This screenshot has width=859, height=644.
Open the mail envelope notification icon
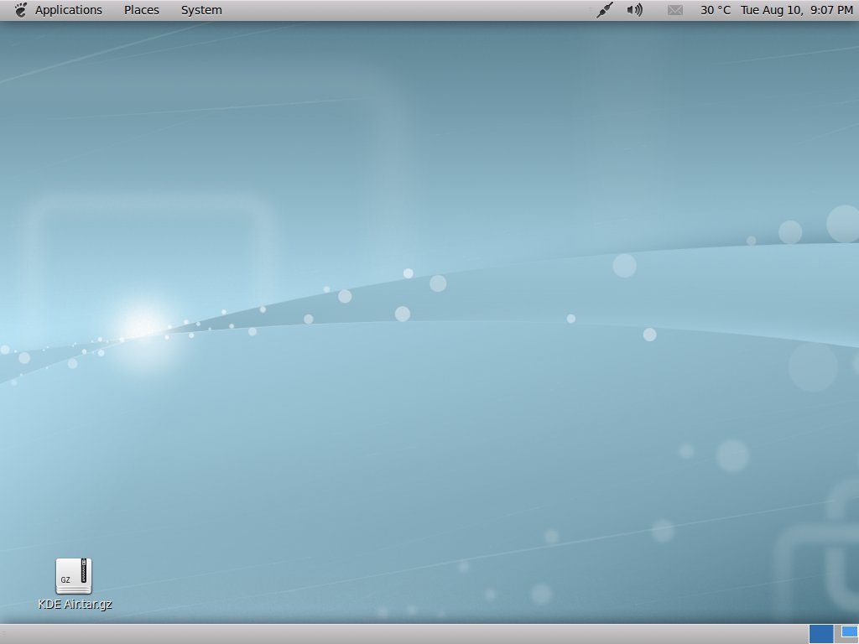[675, 10]
